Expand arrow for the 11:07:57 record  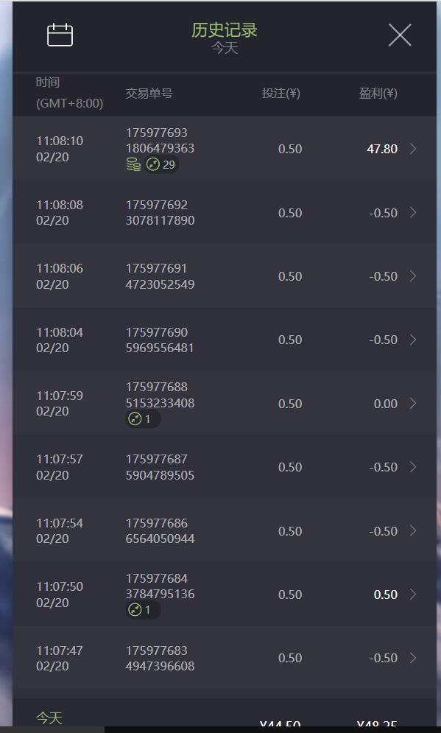click(413, 467)
